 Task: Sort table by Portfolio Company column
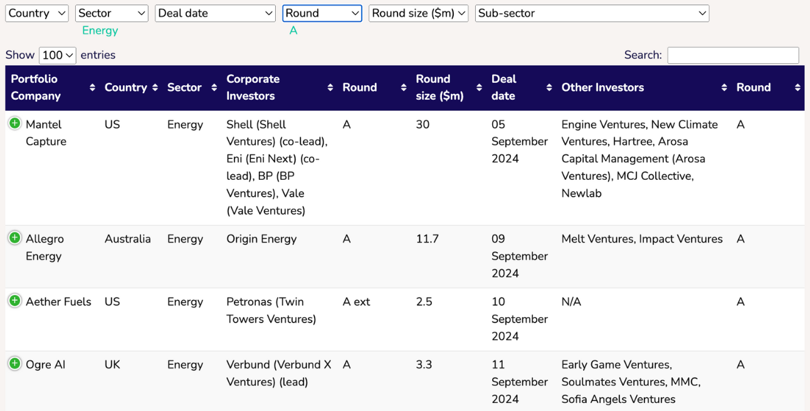click(92, 88)
